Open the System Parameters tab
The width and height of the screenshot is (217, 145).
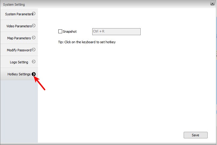[x=18, y=14]
